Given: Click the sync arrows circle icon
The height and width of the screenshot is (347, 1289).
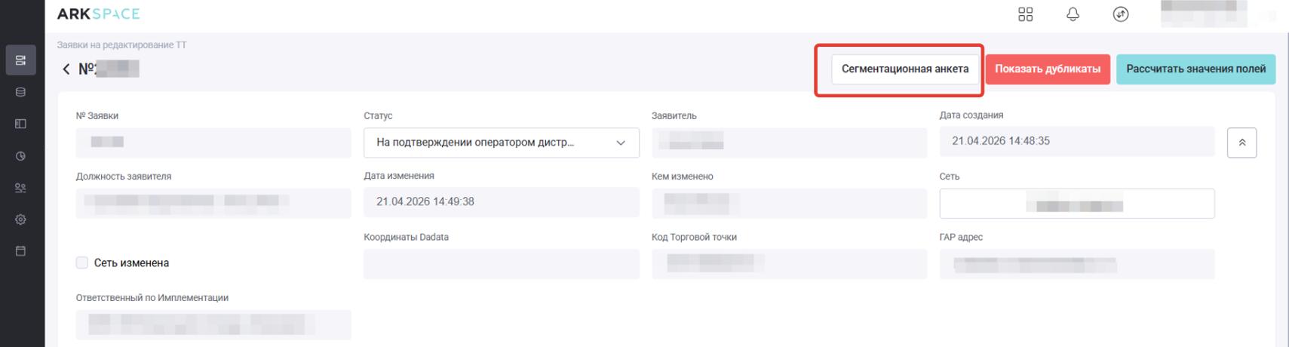Looking at the screenshot, I should coord(1121,14).
